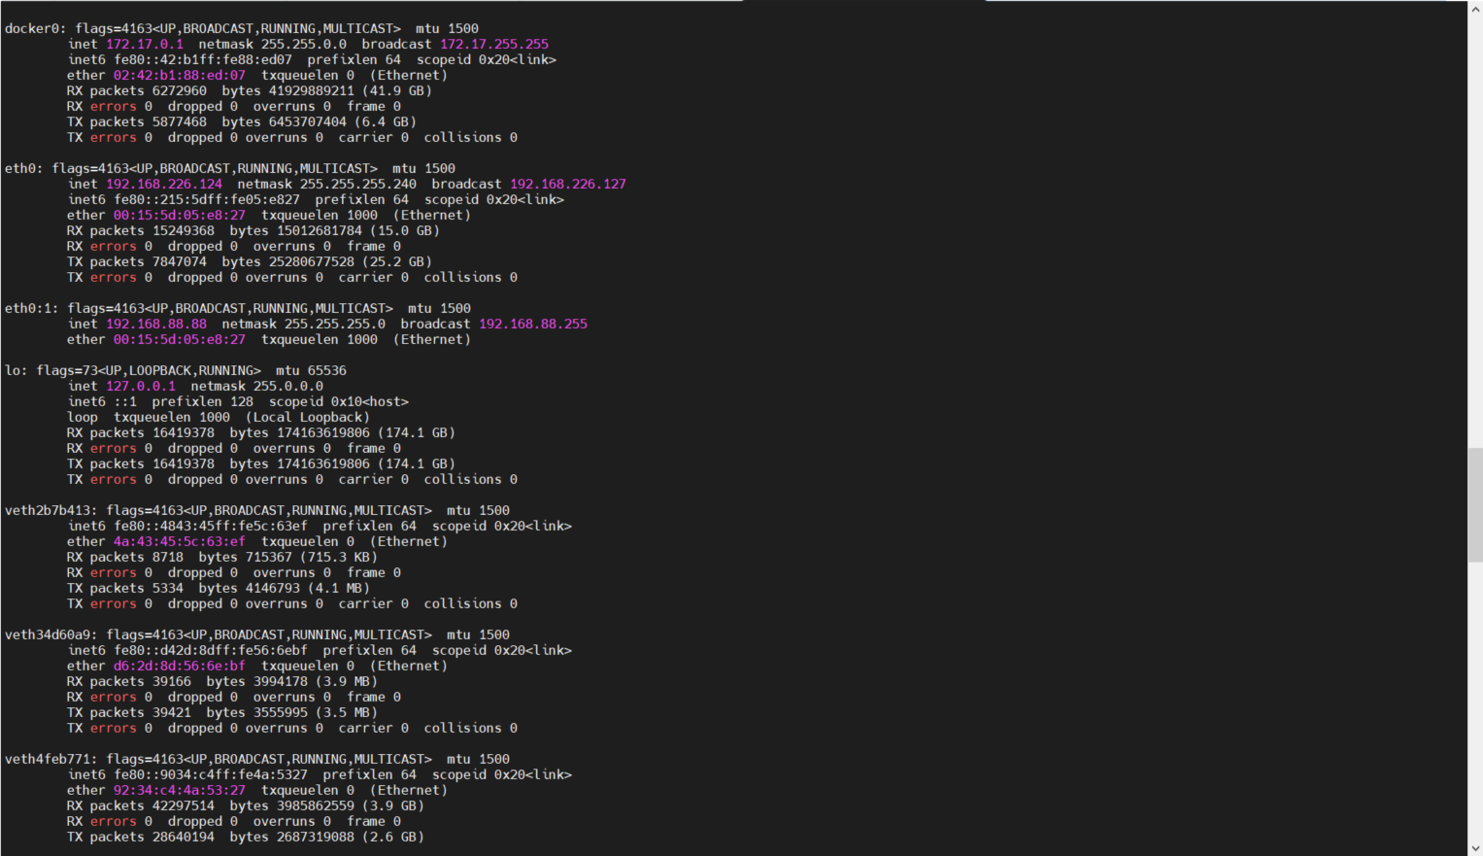Click docker0 inet address 172.17.0.1
This screenshot has height=856, width=1483.
click(x=145, y=45)
